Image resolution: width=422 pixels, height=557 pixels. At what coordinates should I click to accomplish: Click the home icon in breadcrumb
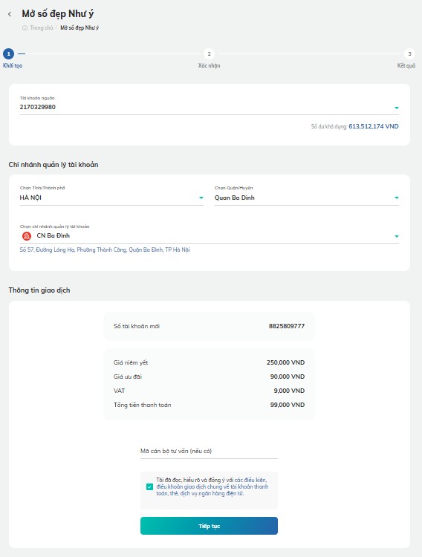[25, 27]
